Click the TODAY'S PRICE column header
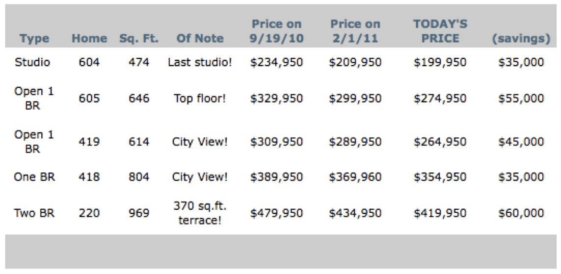 [x=440, y=31]
